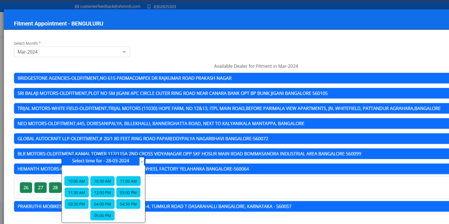Pick the 11:00 AM time slot
Viewport: 449px width, 224px height.
pyautogui.click(x=128, y=181)
